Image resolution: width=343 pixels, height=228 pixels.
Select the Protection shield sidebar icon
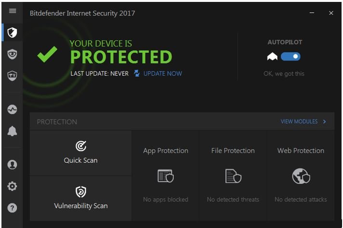click(12, 33)
